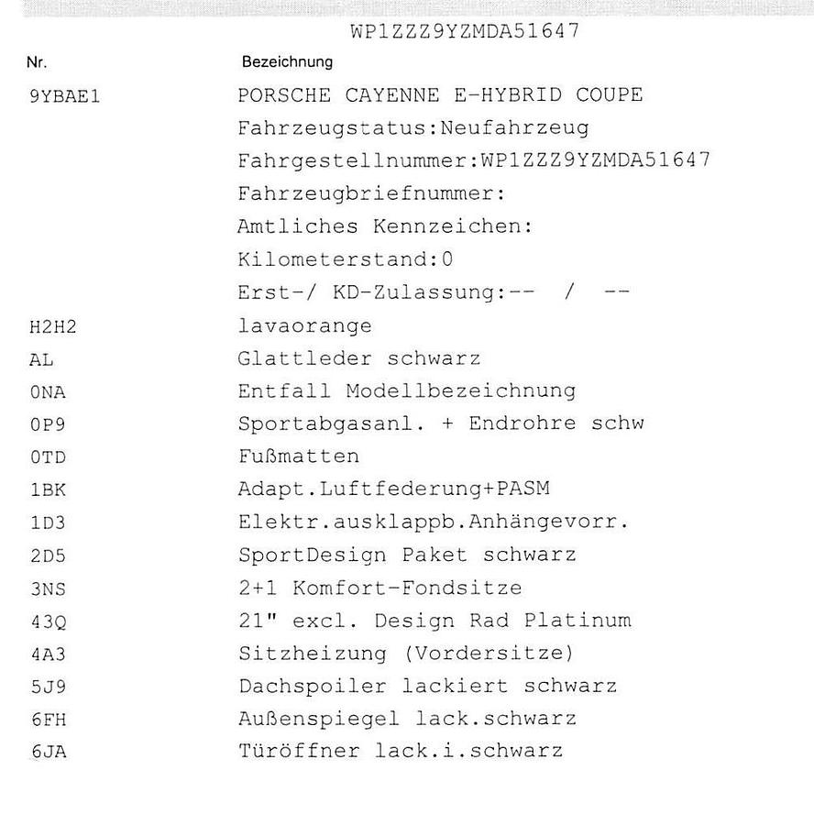This screenshot has height=825, width=814.
Task: Select the Fußmatten option row
Action: pyautogui.click(x=298, y=456)
